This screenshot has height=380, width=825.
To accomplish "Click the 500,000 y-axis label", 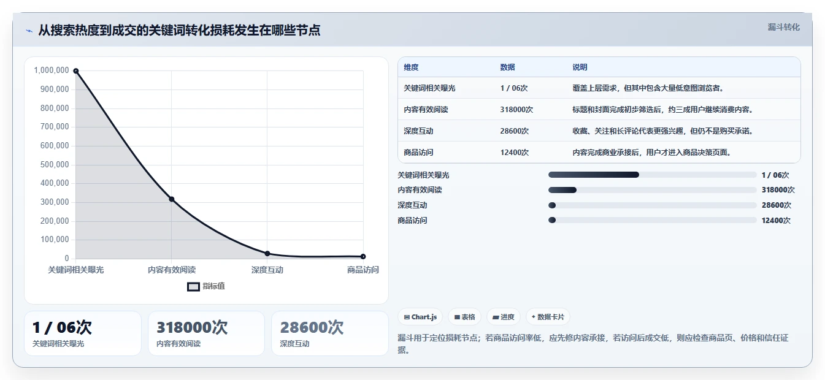I will coord(54,165).
